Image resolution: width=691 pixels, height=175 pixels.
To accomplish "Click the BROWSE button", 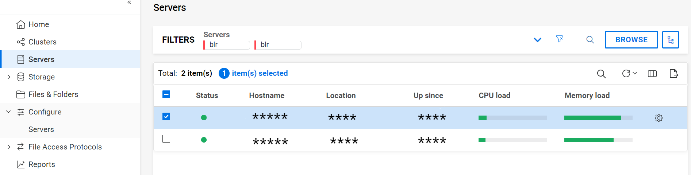I will (x=631, y=40).
